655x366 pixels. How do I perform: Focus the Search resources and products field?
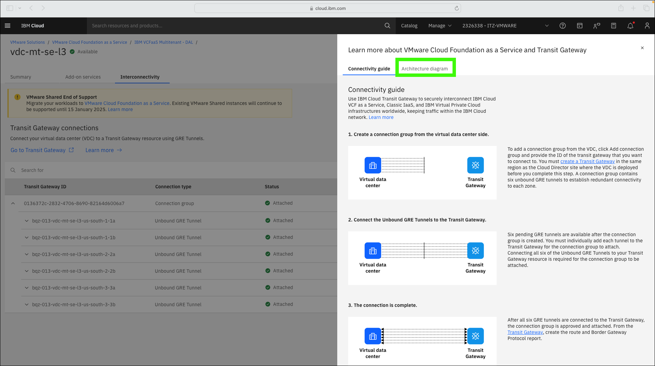coord(236,26)
